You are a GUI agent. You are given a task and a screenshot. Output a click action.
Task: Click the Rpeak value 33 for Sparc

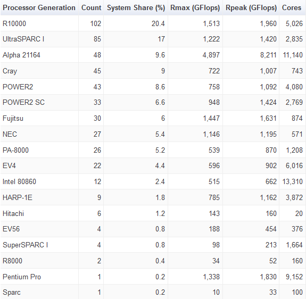(273, 293)
